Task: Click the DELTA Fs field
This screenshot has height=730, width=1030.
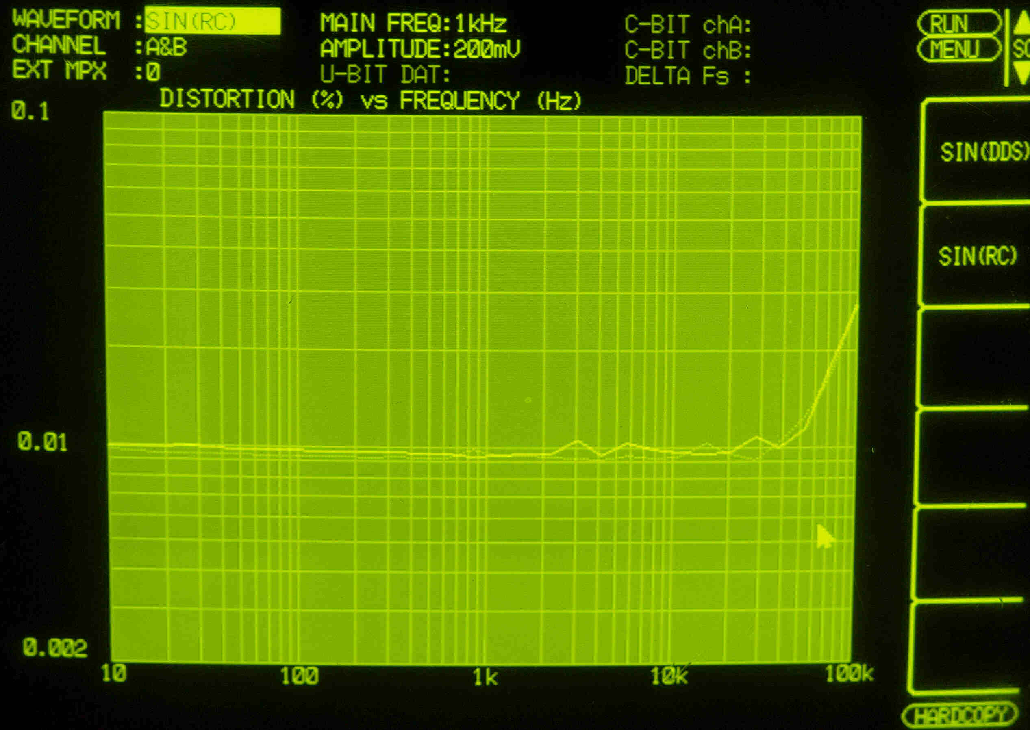Action: pos(687,76)
